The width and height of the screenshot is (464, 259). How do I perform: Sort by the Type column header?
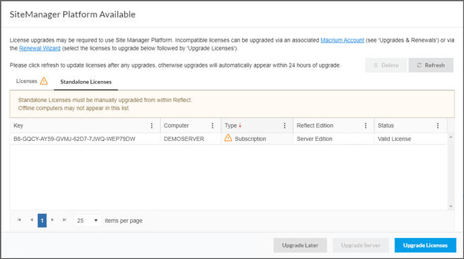coord(231,125)
